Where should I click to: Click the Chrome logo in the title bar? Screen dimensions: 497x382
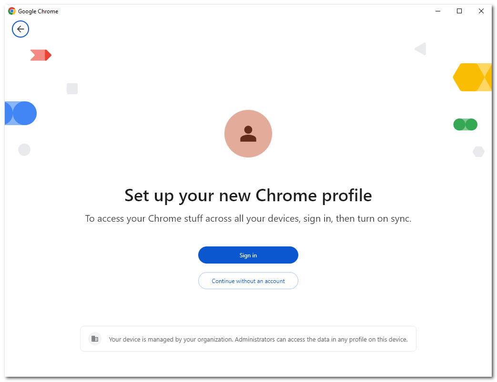point(12,11)
